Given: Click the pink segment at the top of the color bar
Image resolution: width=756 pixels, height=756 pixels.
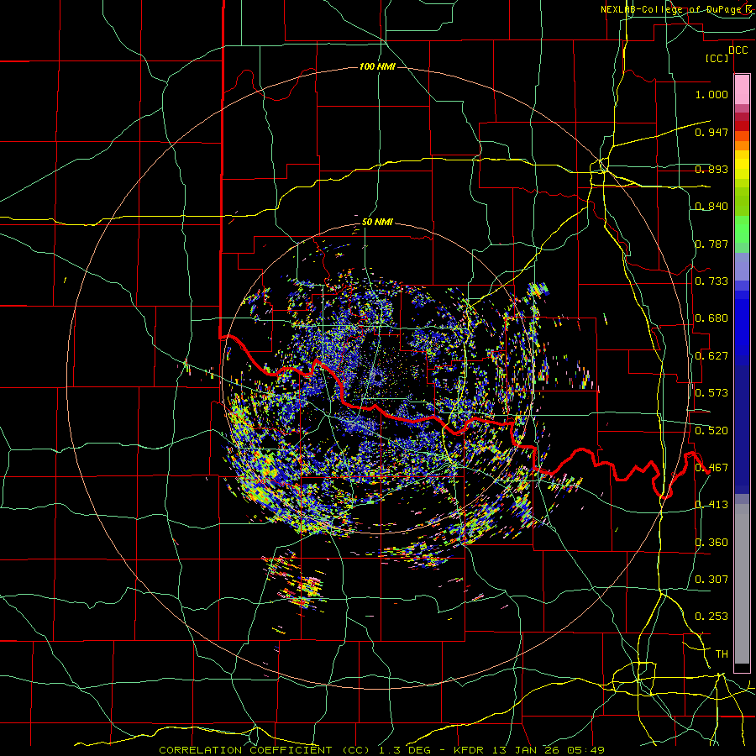Looking at the screenshot, I should point(742,90).
